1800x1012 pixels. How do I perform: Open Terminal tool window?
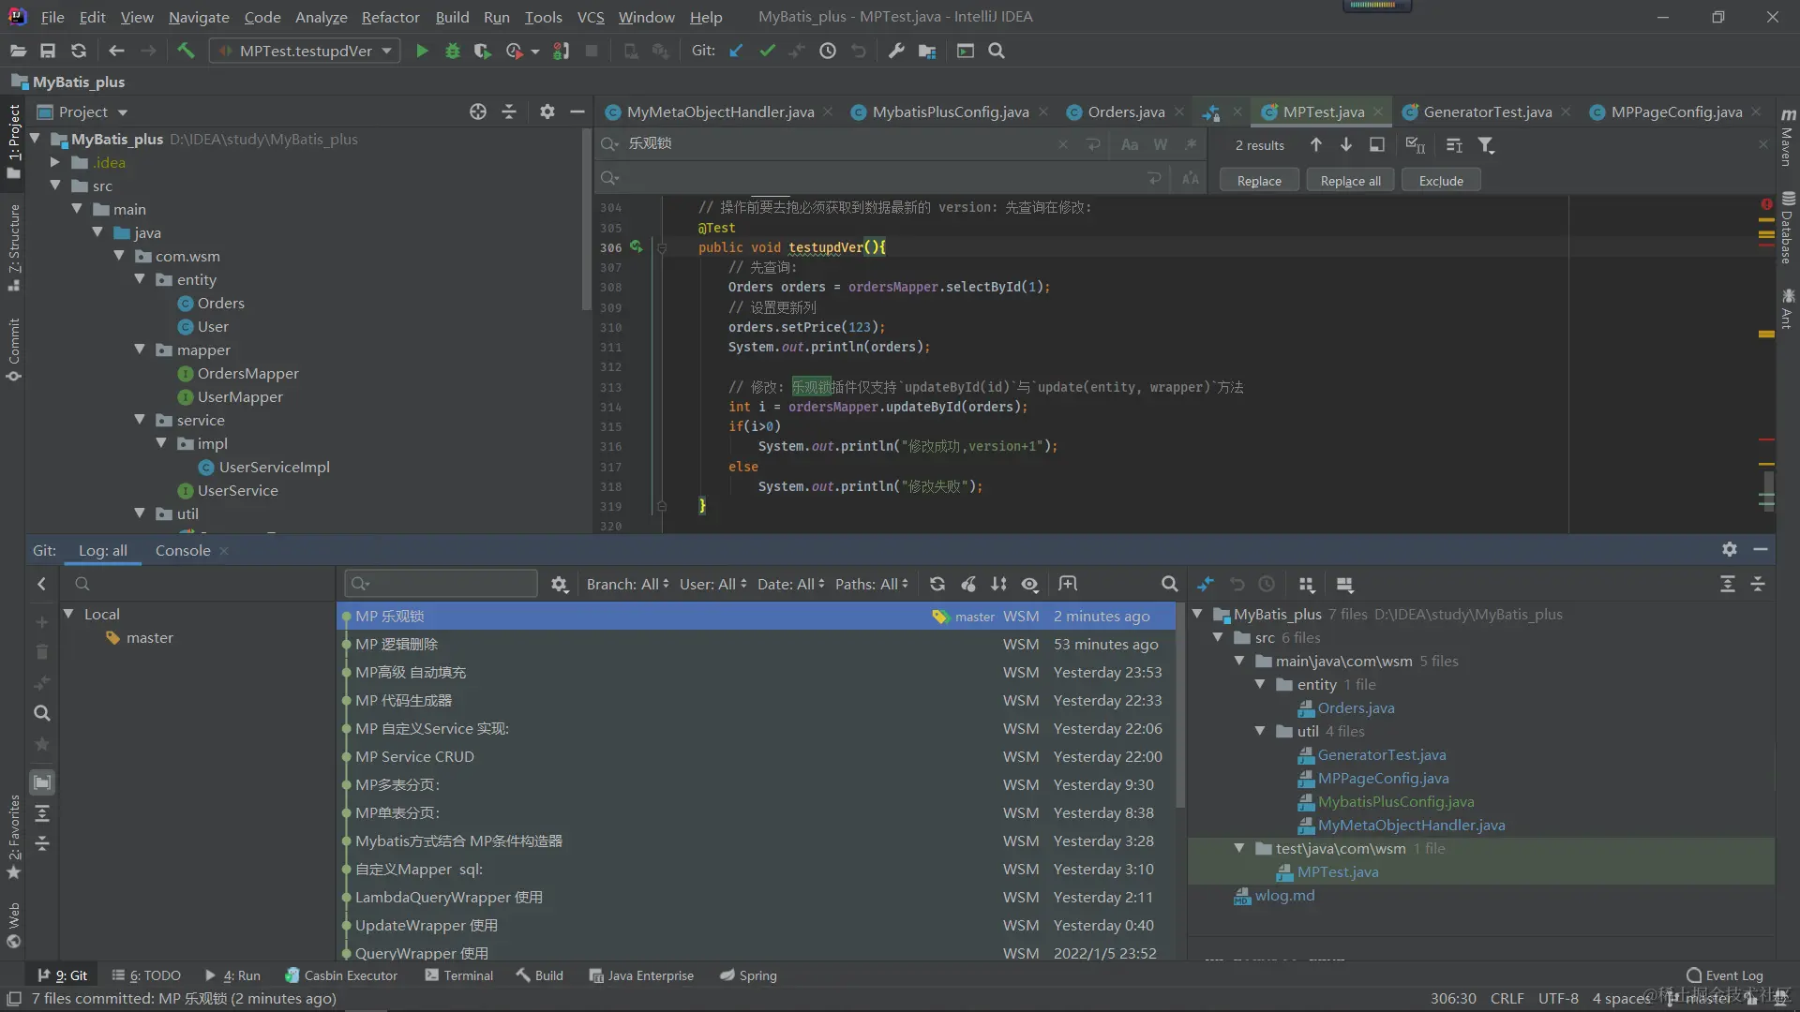[458, 975]
